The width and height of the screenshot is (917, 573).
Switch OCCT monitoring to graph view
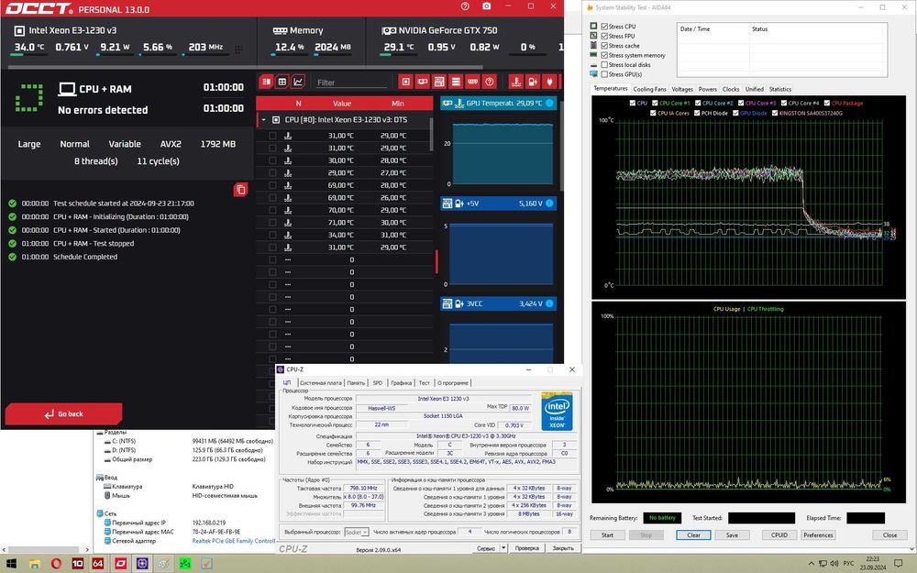(298, 82)
